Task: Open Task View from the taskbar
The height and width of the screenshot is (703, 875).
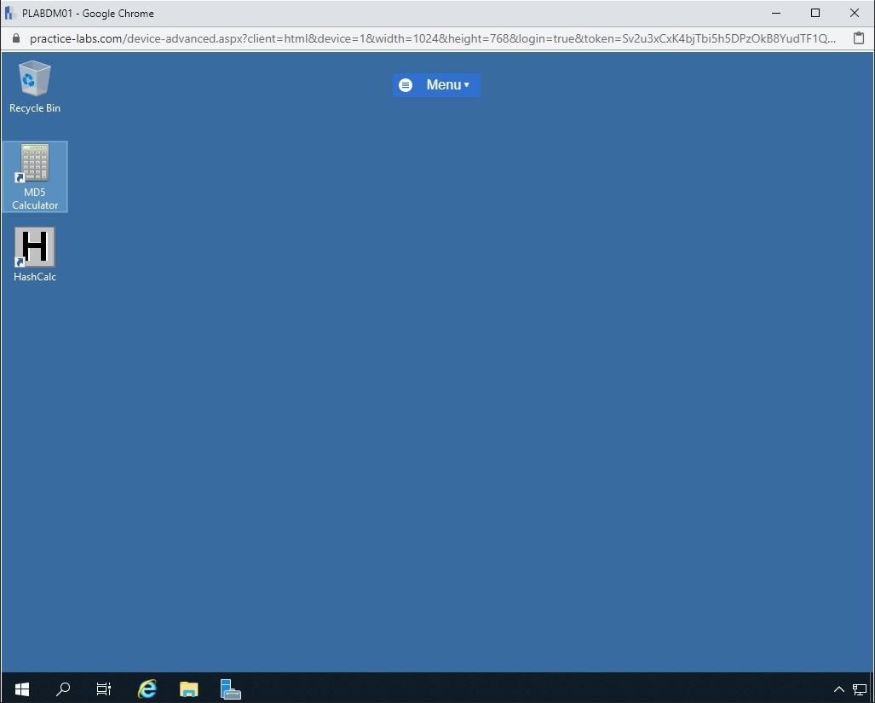Action: tap(104, 689)
